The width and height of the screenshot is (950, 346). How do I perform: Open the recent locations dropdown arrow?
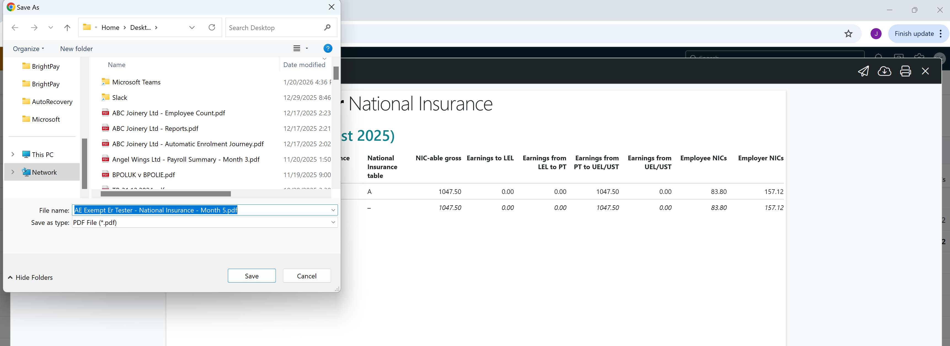pos(50,28)
